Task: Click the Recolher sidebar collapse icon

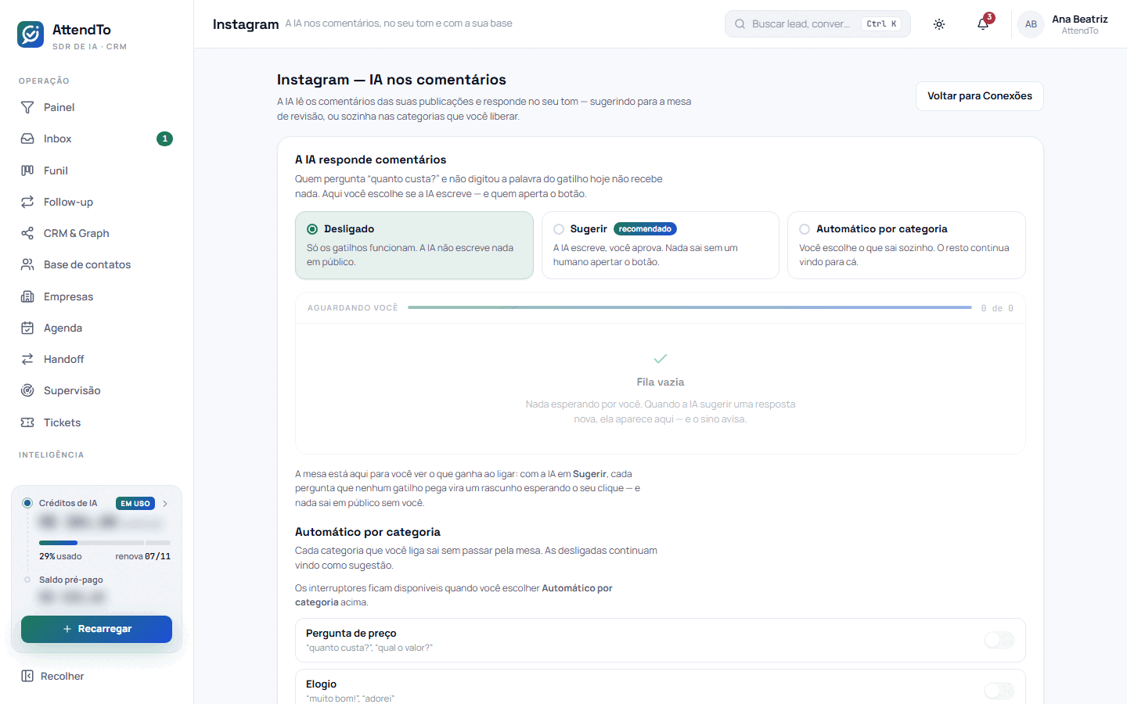Action: tap(27, 676)
